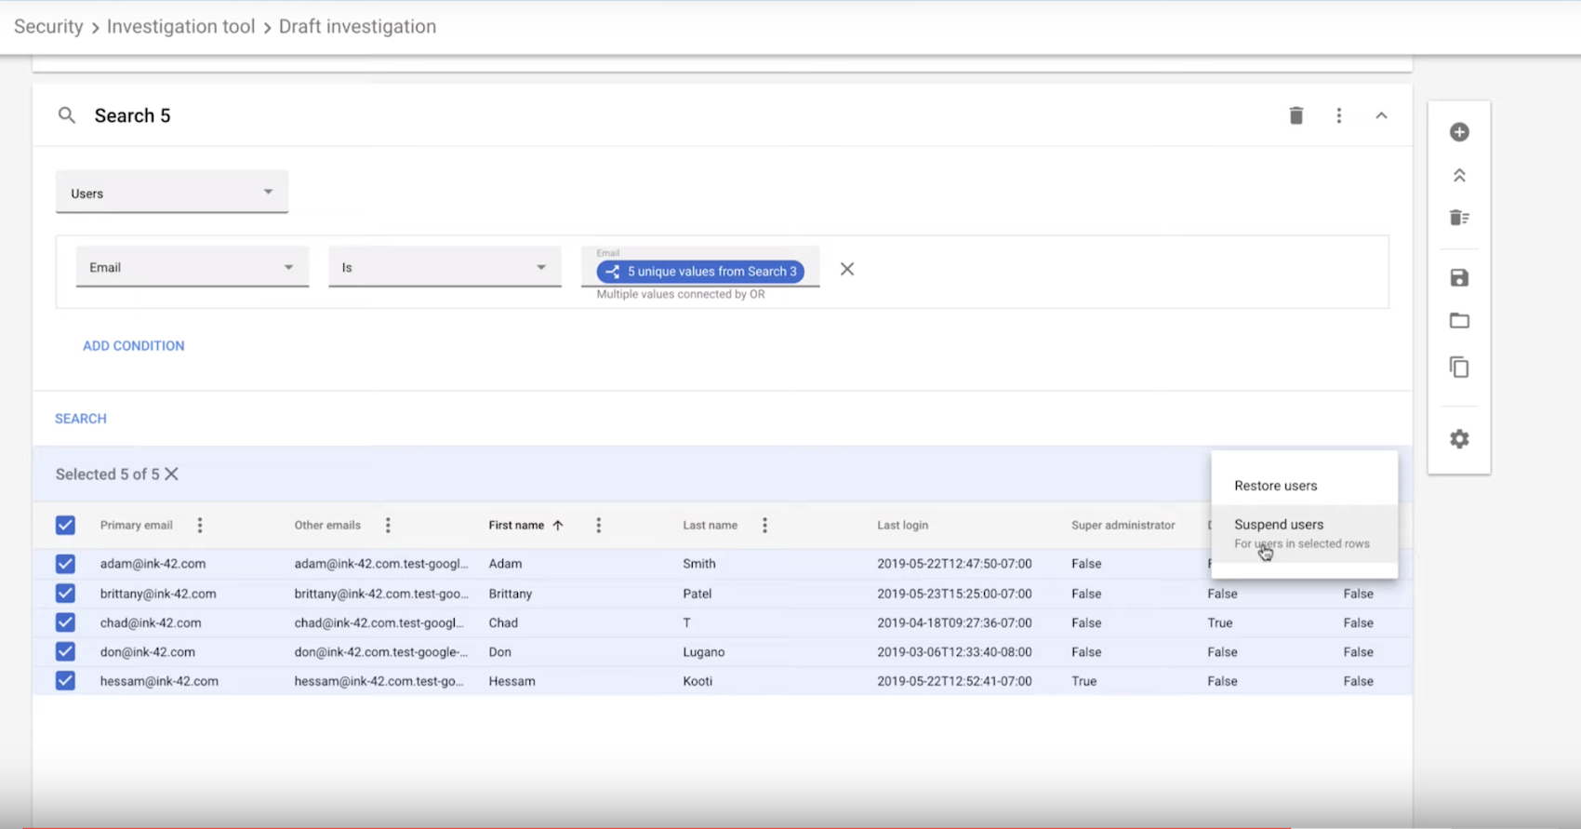Uncheck the brittany@ink-42.com row
This screenshot has height=829, width=1581.
pos(65,594)
